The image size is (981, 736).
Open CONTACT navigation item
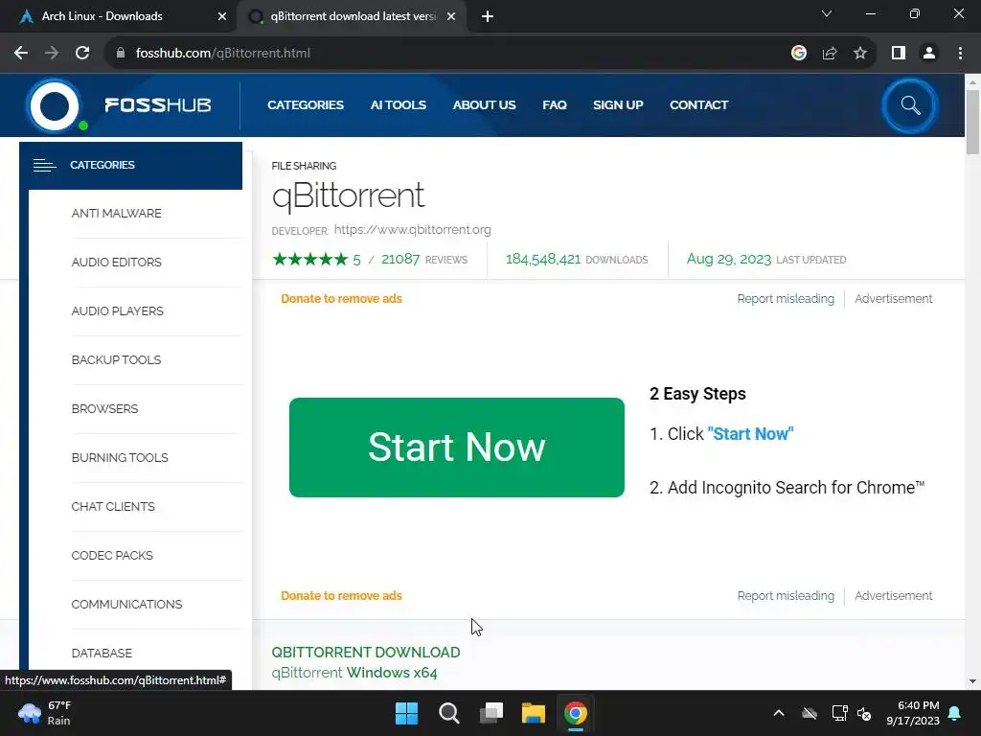click(698, 105)
